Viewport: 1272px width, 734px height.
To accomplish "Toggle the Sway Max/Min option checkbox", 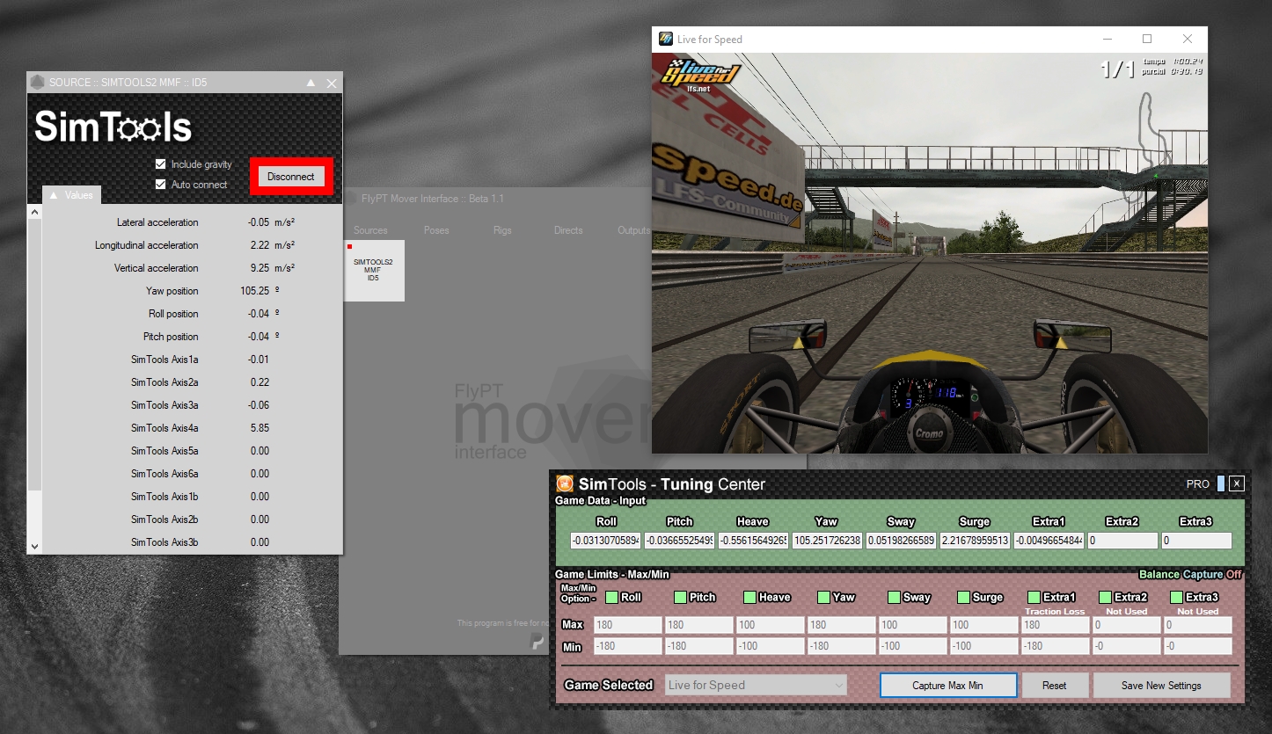I will point(894,597).
